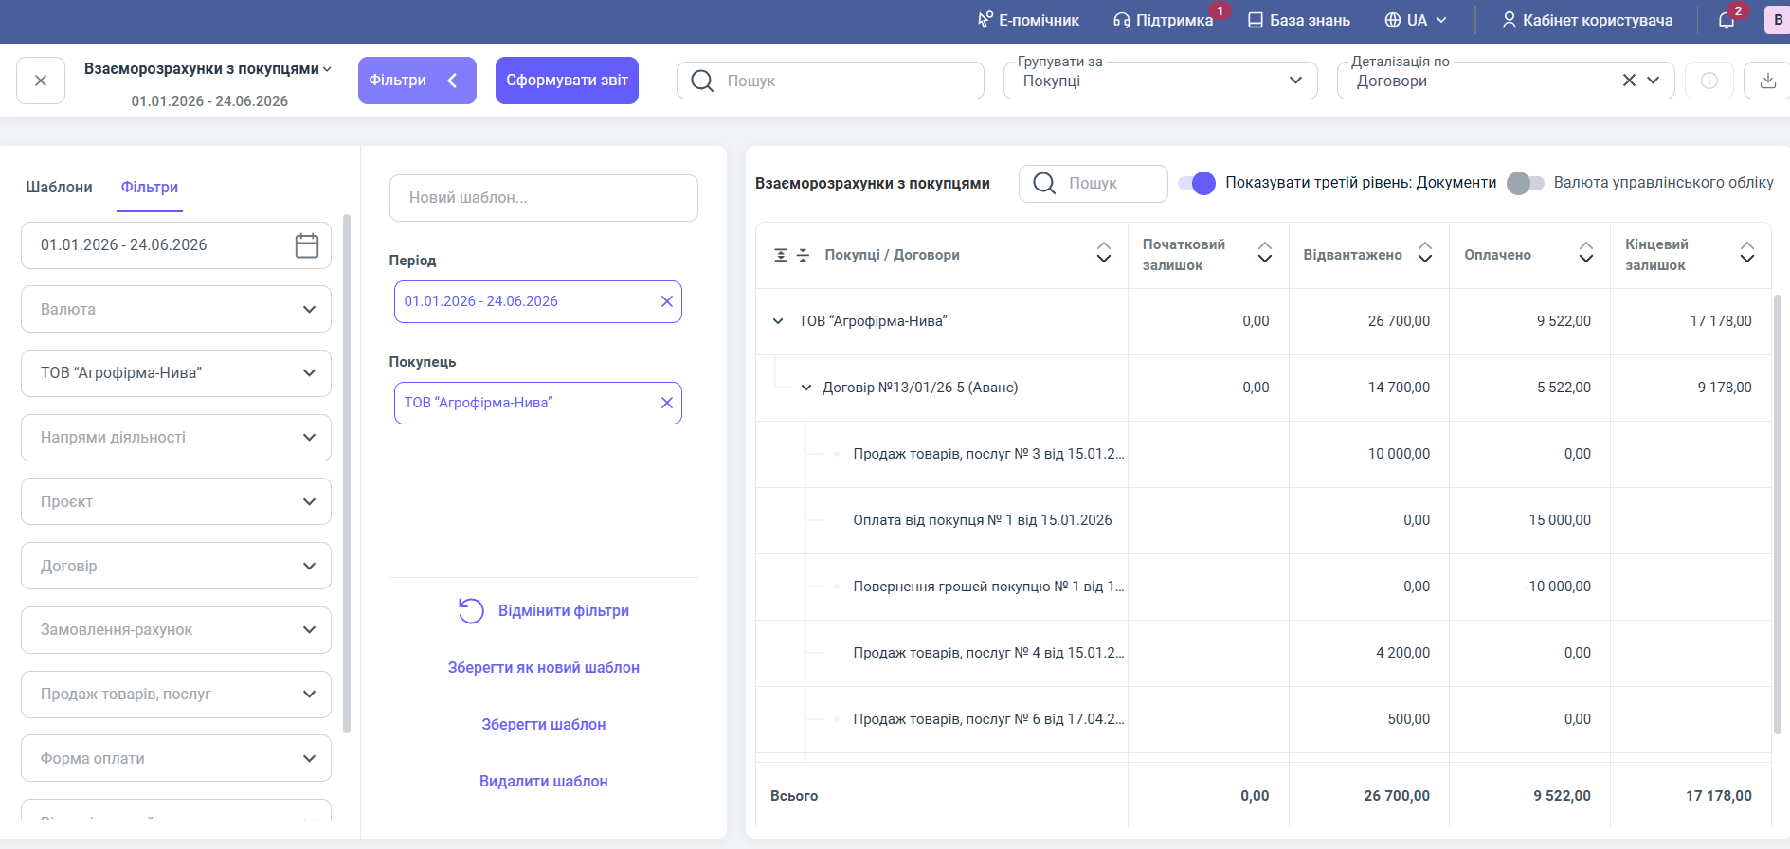The width and height of the screenshot is (1790, 849).
Task: Select Продаж товарів, послуг № 3 row
Action: 1263,454
